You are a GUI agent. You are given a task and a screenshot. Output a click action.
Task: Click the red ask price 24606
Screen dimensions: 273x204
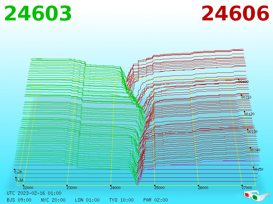[235, 14]
